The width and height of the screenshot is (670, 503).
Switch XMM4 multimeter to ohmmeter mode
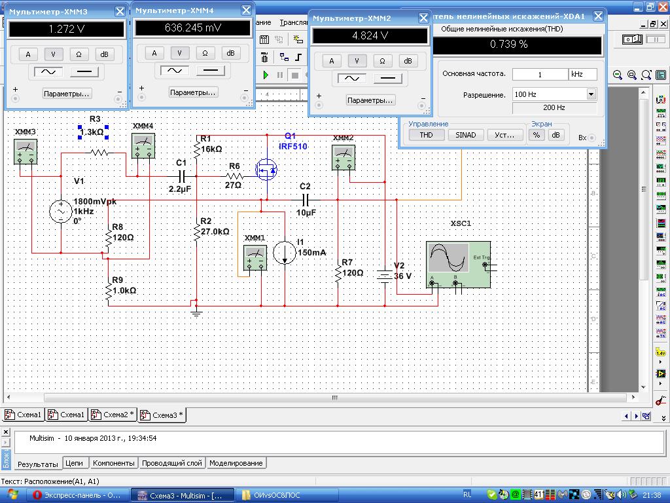coord(205,53)
